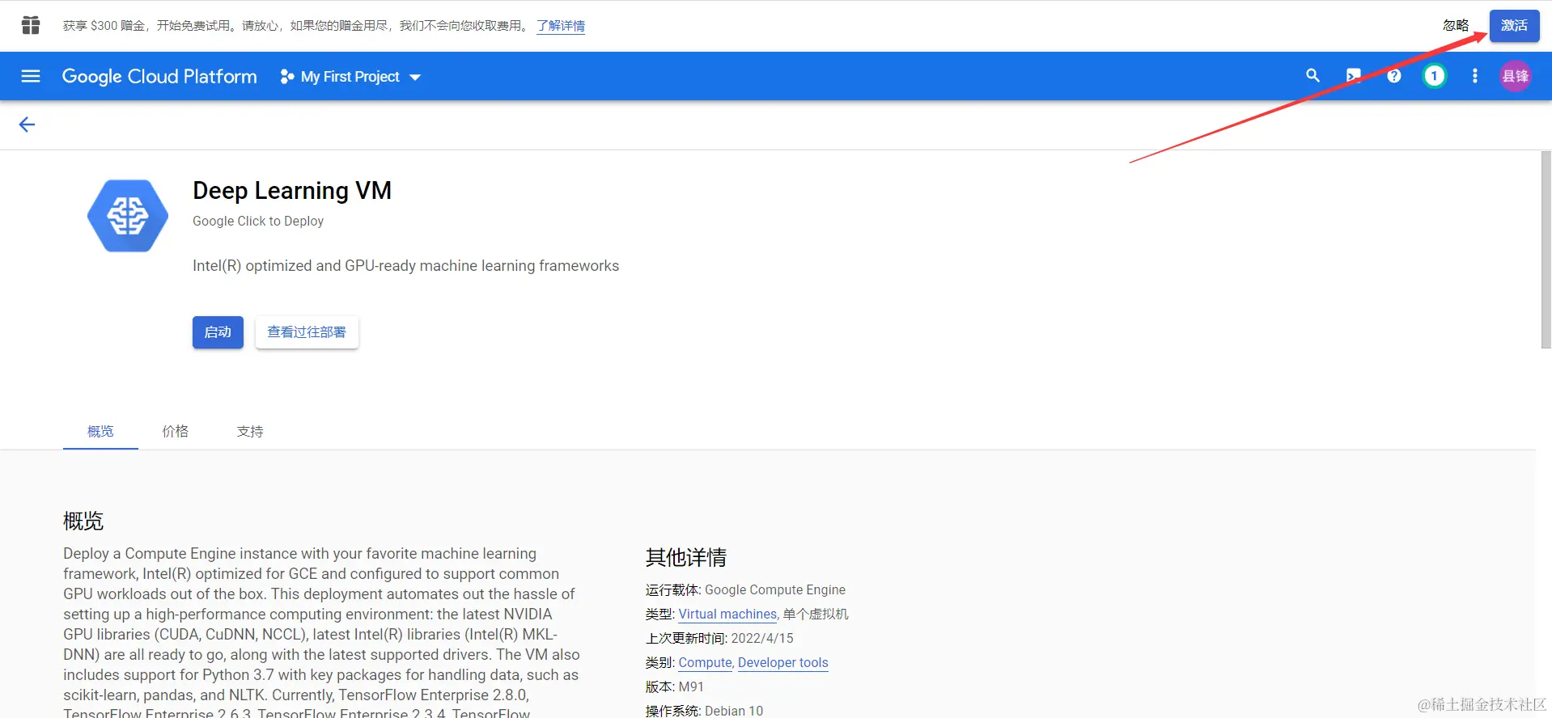Open the 了解详情 learn more link
The height and width of the screenshot is (718, 1552).
click(x=561, y=26)
